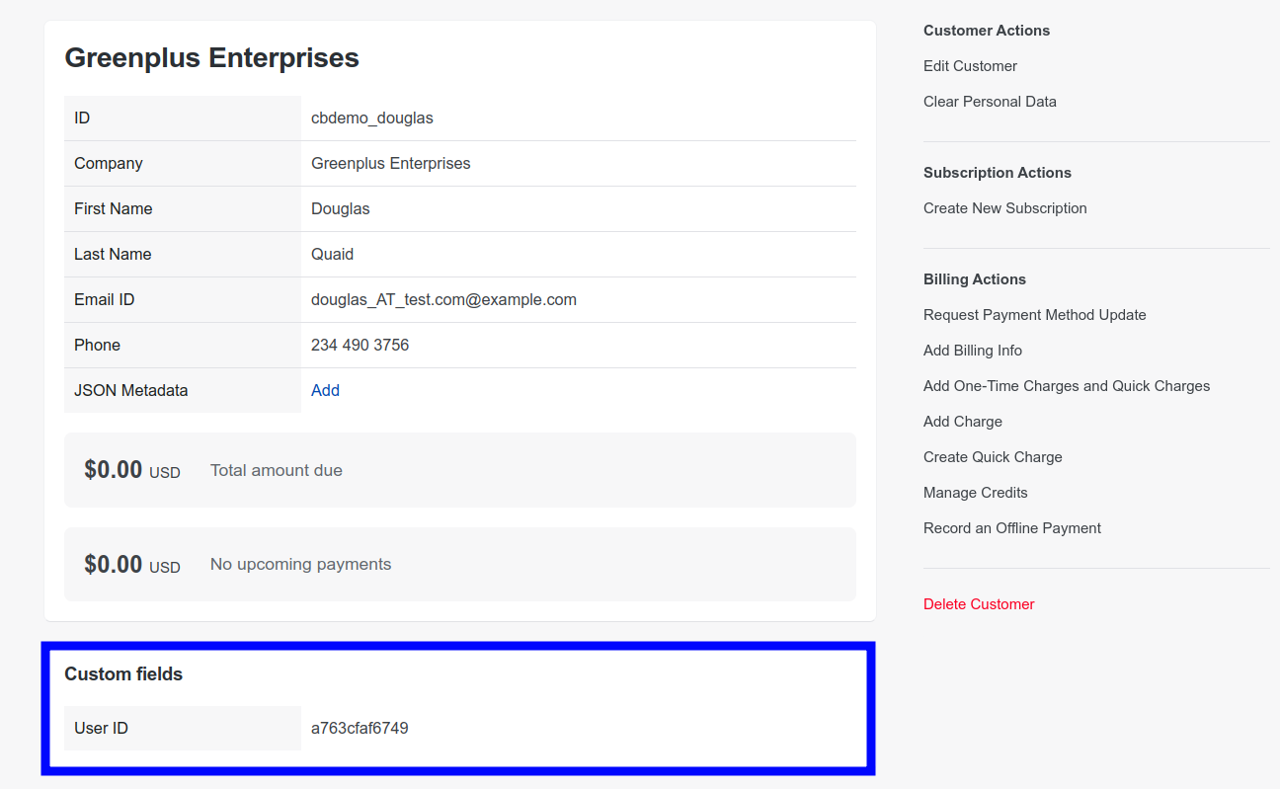The width and height of the screenshot is (1280, 789).
Task: Click Create New Subscription
Action: 1004,208
